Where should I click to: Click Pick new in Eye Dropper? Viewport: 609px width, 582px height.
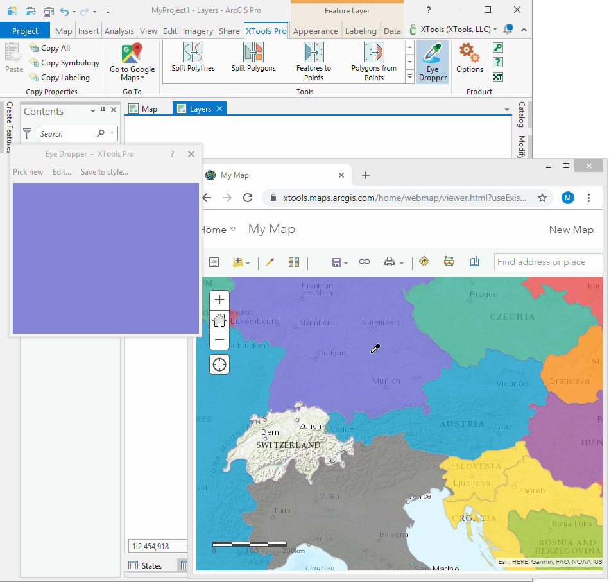28,172
